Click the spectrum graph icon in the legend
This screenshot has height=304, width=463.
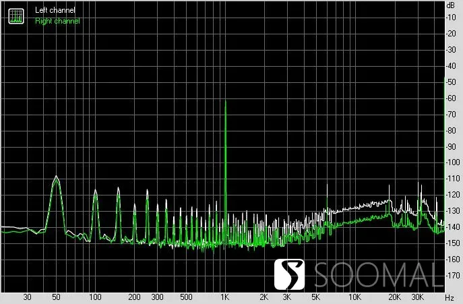coord(16,16)
